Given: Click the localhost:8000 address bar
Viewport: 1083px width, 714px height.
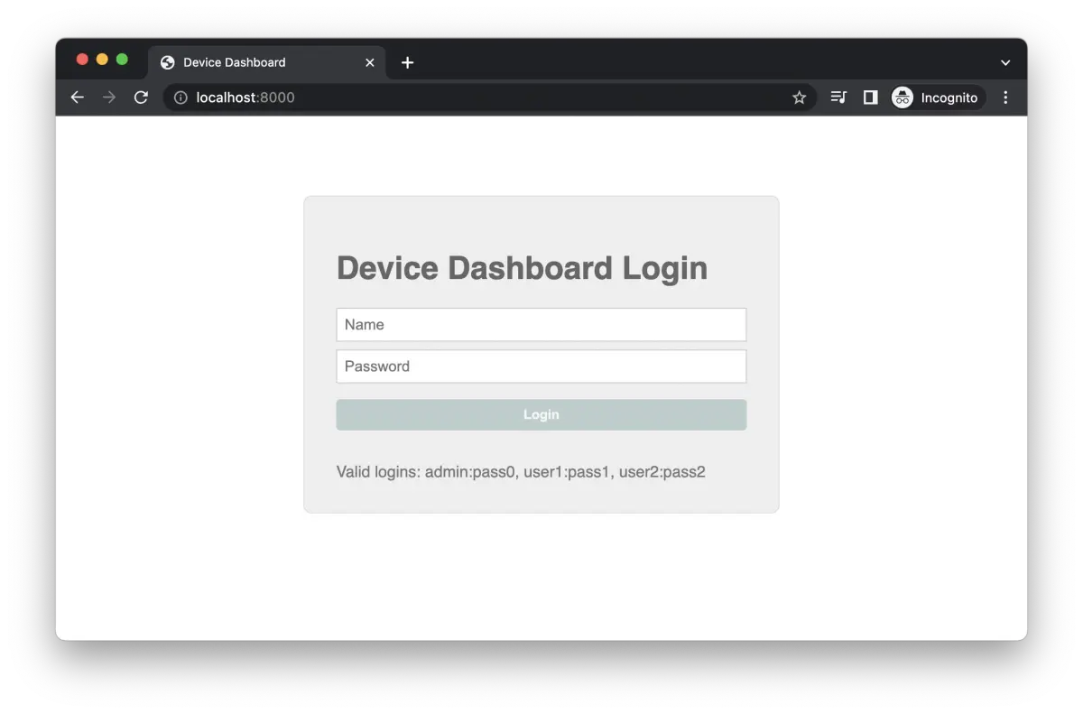Looking at the screenshot, I should (490, 97).
